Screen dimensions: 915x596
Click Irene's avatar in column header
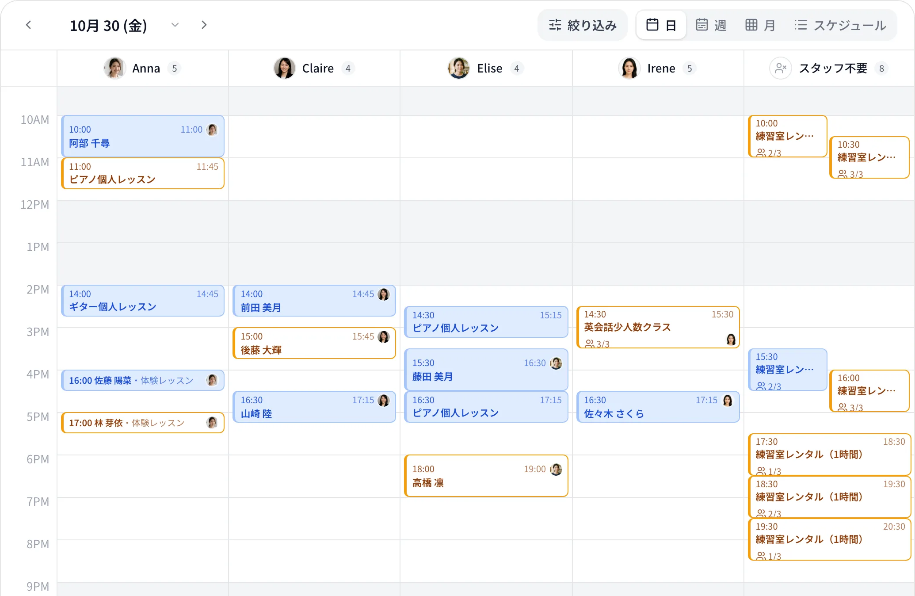[629, 68]
